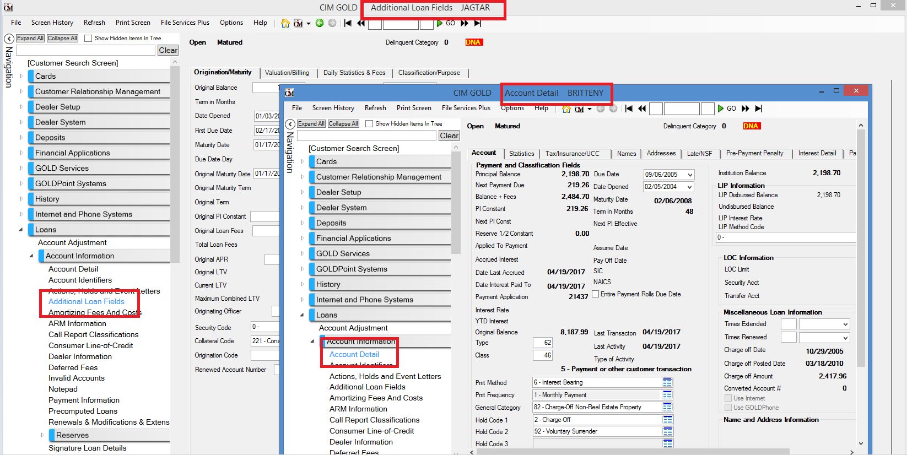Viewport: 907px width, 455px height.
Task: Open CIM icon dropdown arrow in back window toolbar
Action: (x=309, y=24)
